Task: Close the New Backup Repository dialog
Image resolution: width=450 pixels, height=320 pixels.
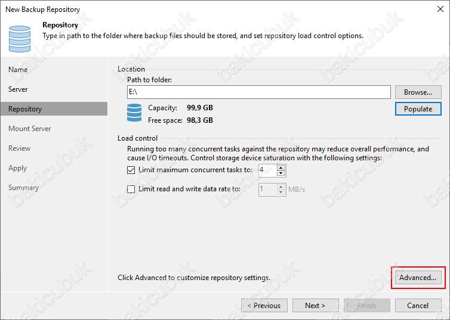Action: click(x=440, y=9)
